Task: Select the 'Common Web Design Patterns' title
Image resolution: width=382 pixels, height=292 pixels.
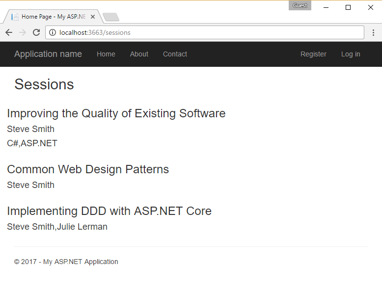Action: pos(88,169)
